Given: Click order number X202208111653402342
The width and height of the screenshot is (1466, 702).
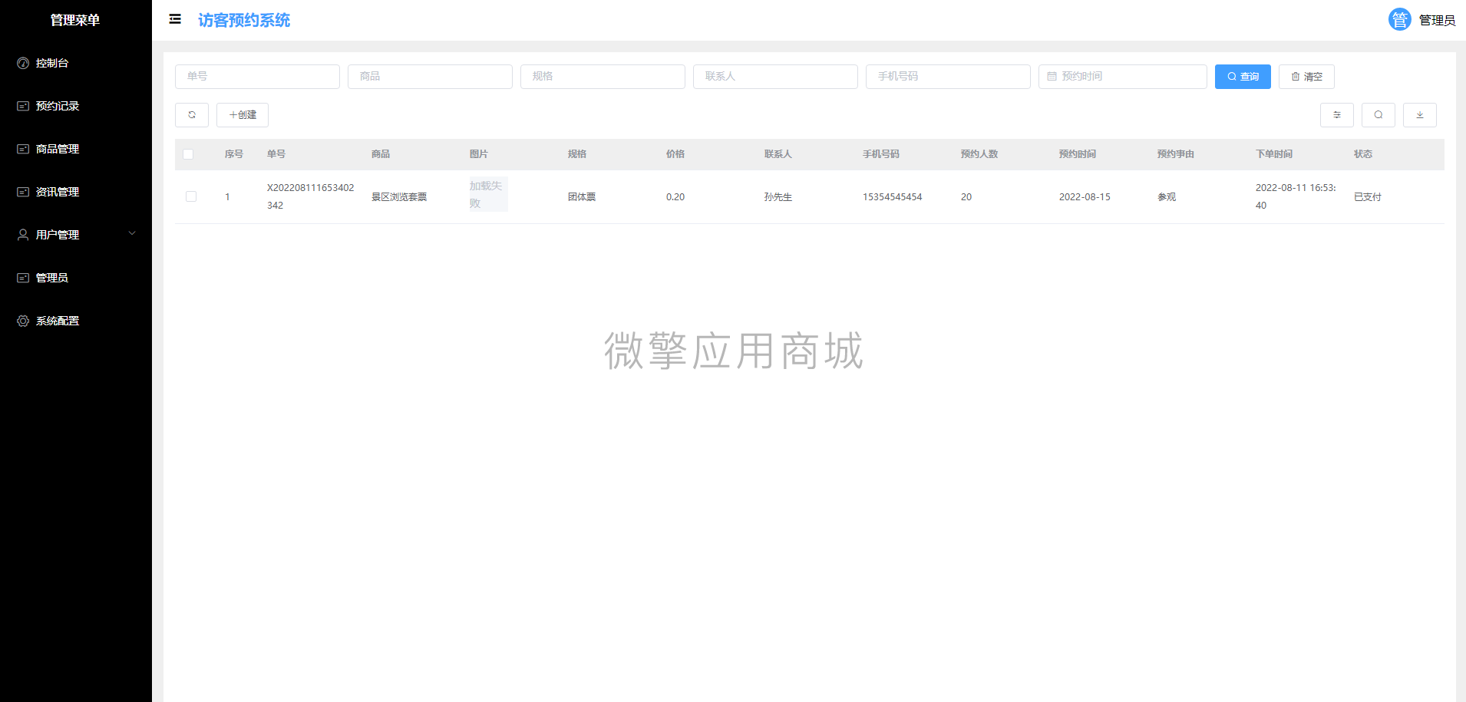Looking at the screenshot, I should coord(311,196).
